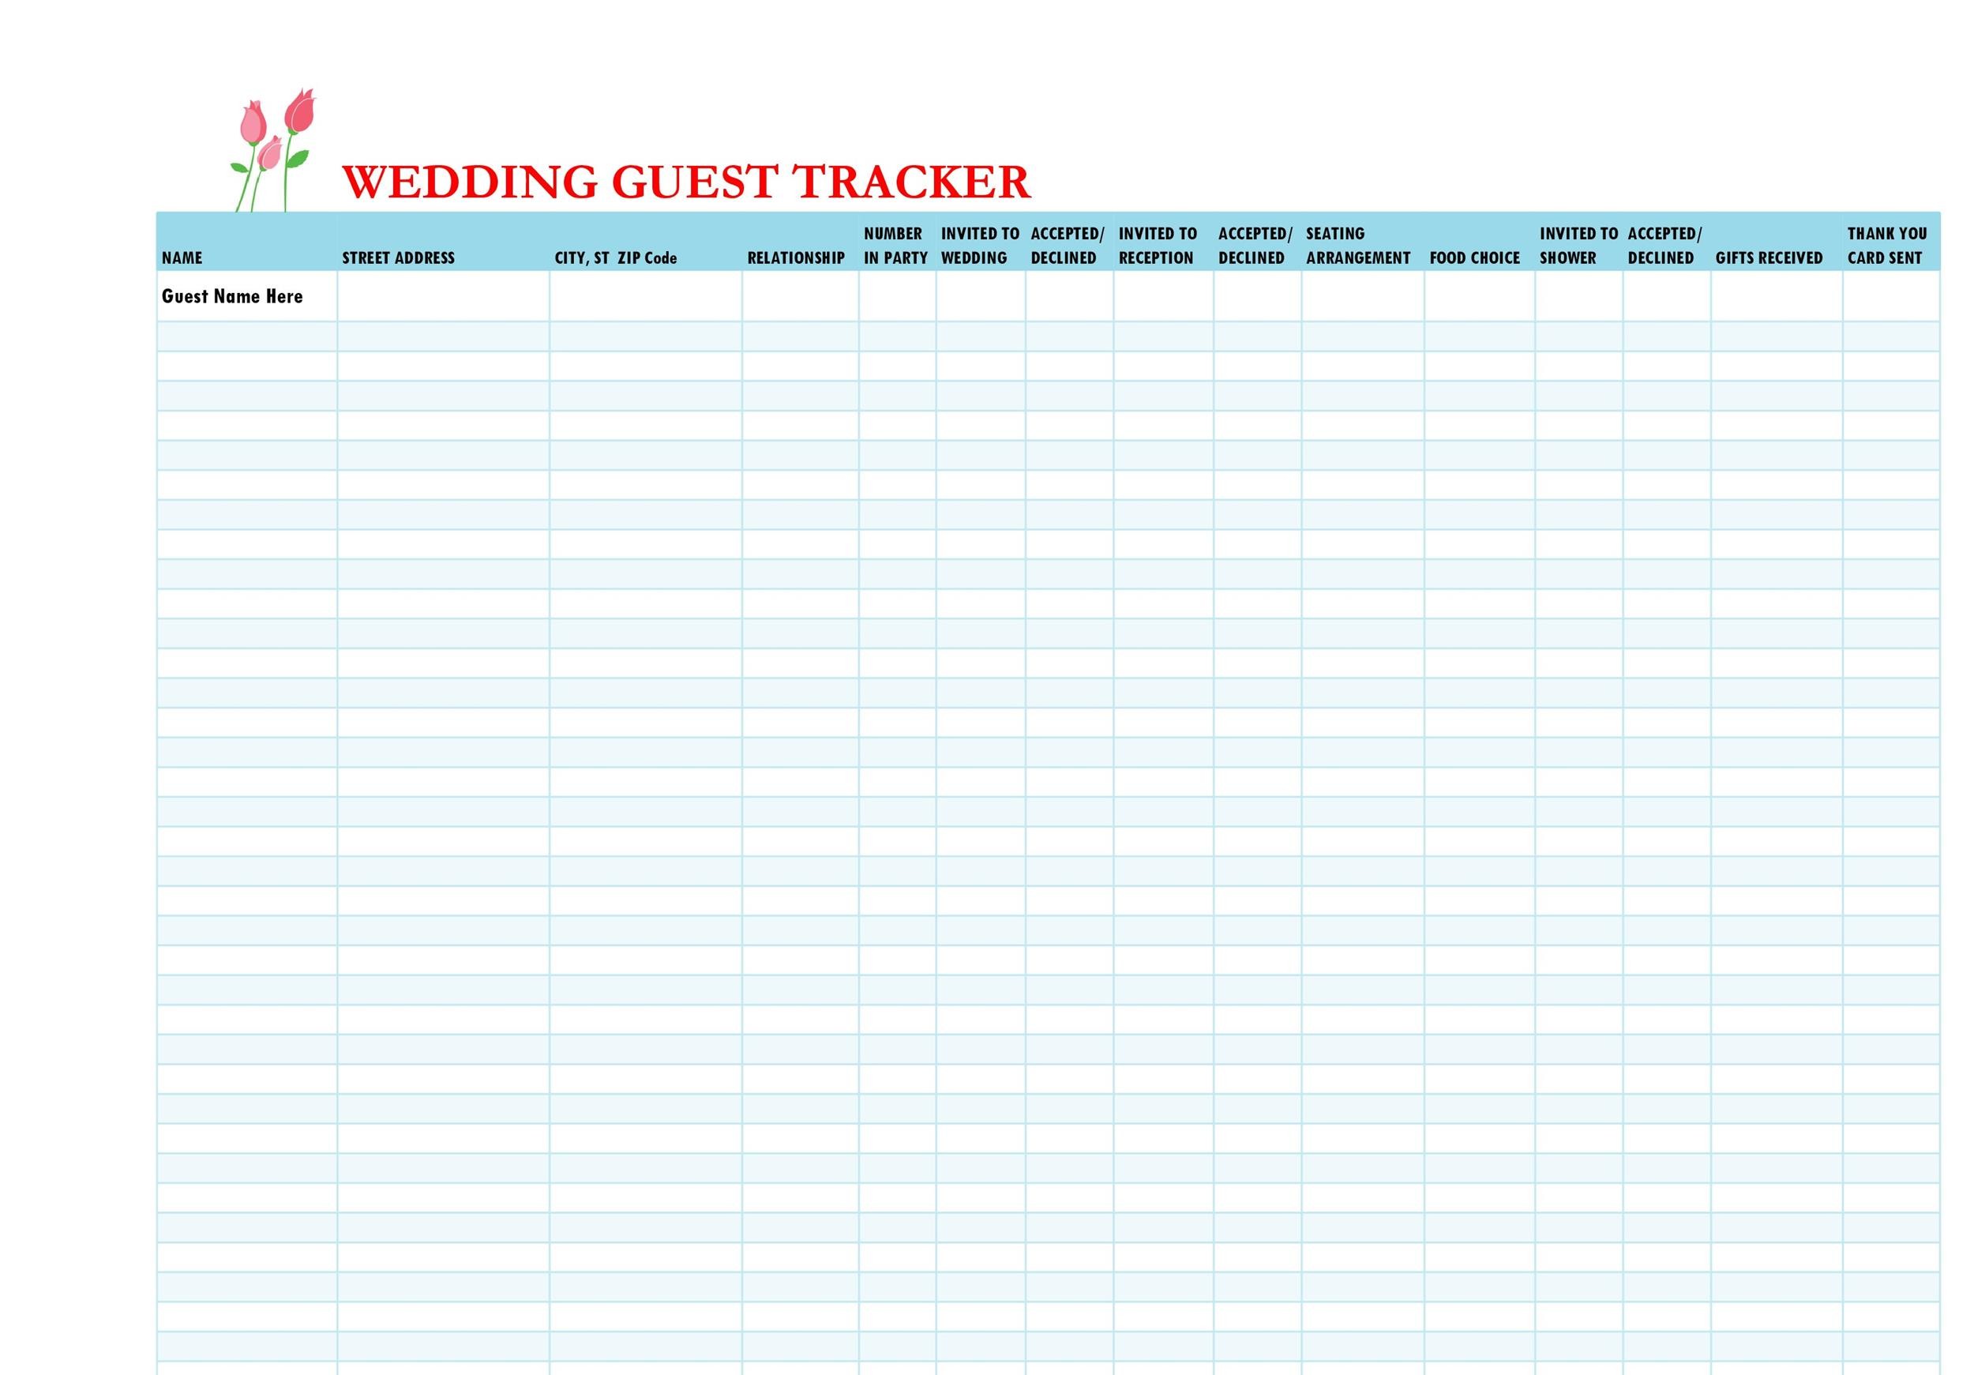
Task: Click the FOOD CHOICE column header
Action: point(1474,245)
